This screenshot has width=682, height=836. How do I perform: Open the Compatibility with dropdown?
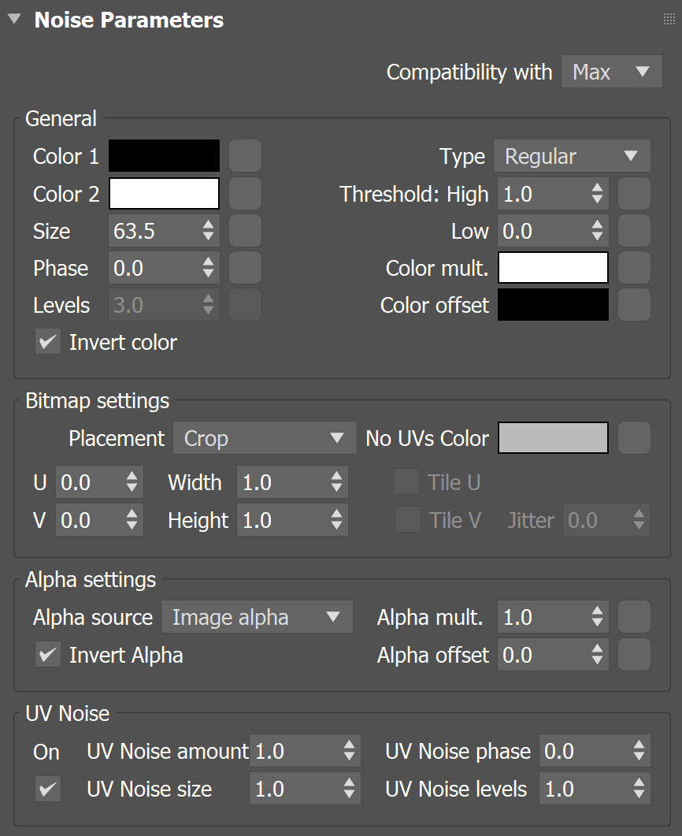[611, 72]
